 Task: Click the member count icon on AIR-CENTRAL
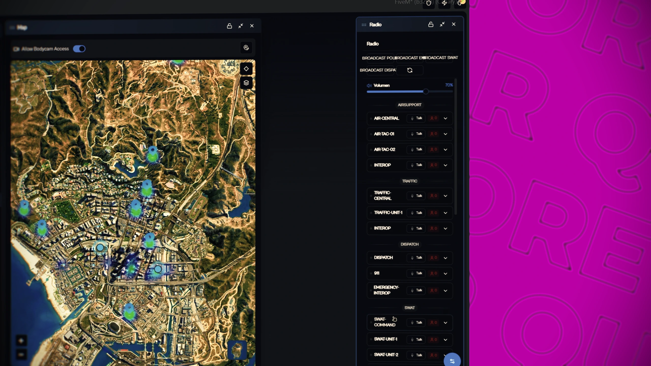point(434,118)
